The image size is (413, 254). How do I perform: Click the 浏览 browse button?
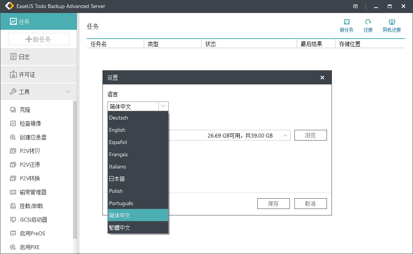(311, 135)
